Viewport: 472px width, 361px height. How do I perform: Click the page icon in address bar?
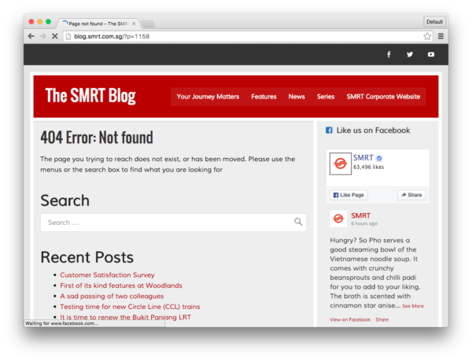click(x=68, y=36)
